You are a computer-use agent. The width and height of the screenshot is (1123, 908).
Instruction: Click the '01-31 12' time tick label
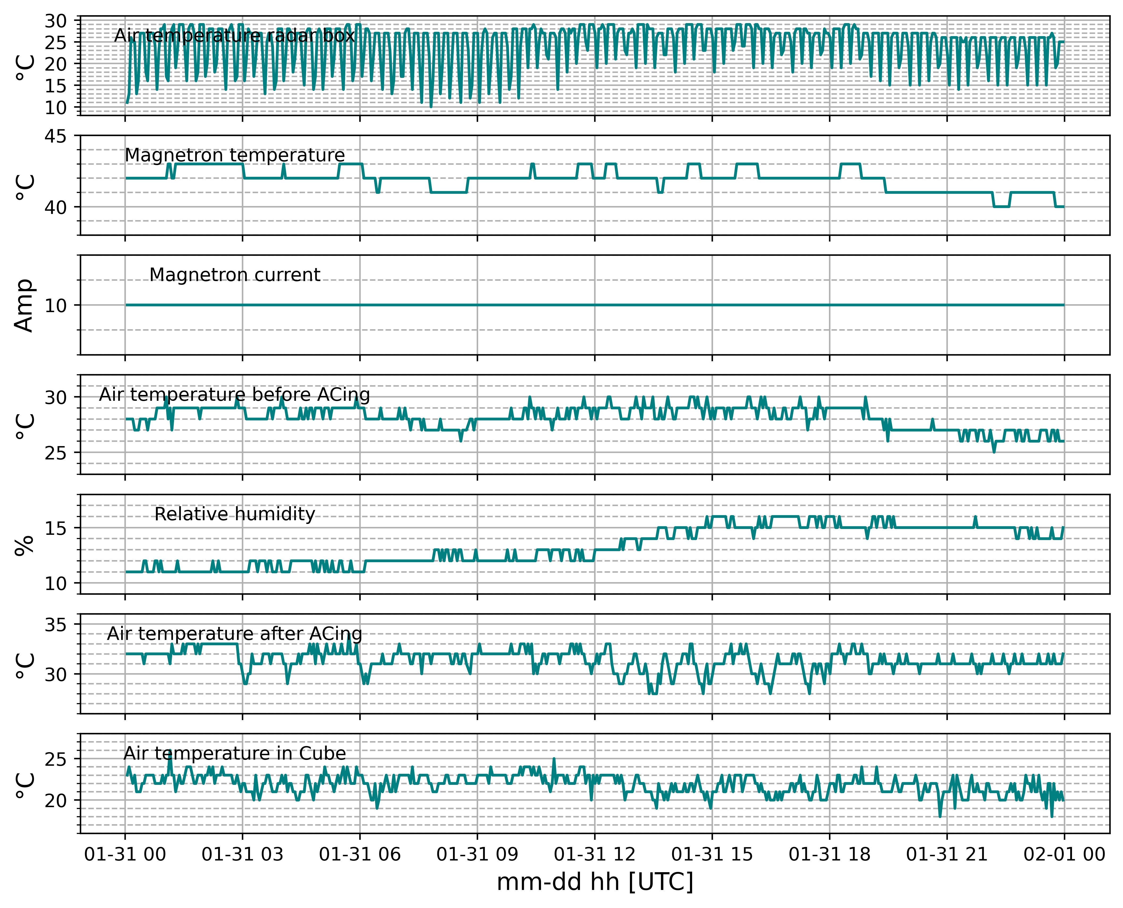(595, 855)
